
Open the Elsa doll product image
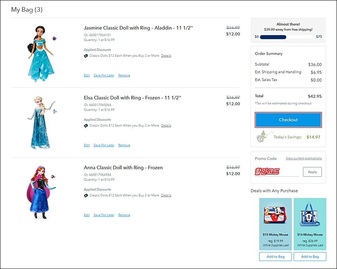(42, 122)
